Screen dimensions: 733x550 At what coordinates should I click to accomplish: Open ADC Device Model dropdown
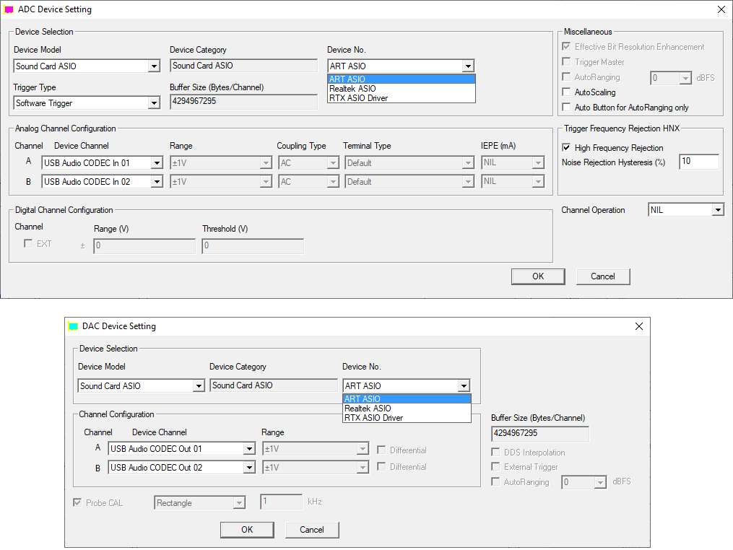point(153,66)
